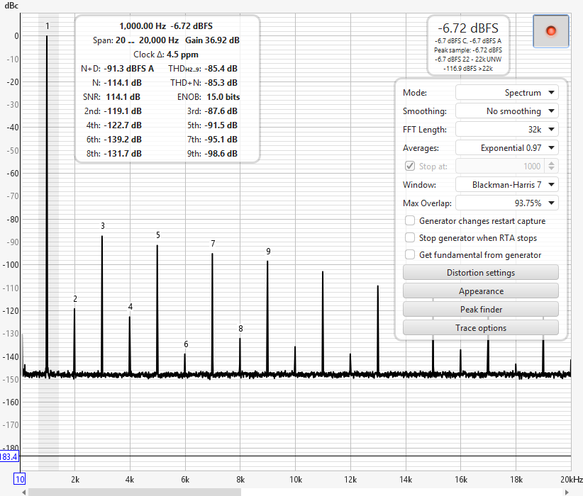Enable Generator changes restart capture
This screenshot has width=583, height=496.
click(x=410, y=220)
